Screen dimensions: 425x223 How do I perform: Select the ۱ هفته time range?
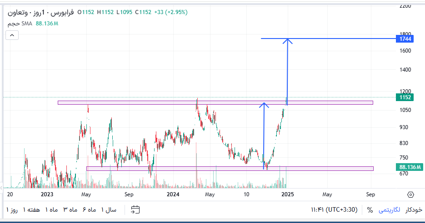click(x=31, y=210)
